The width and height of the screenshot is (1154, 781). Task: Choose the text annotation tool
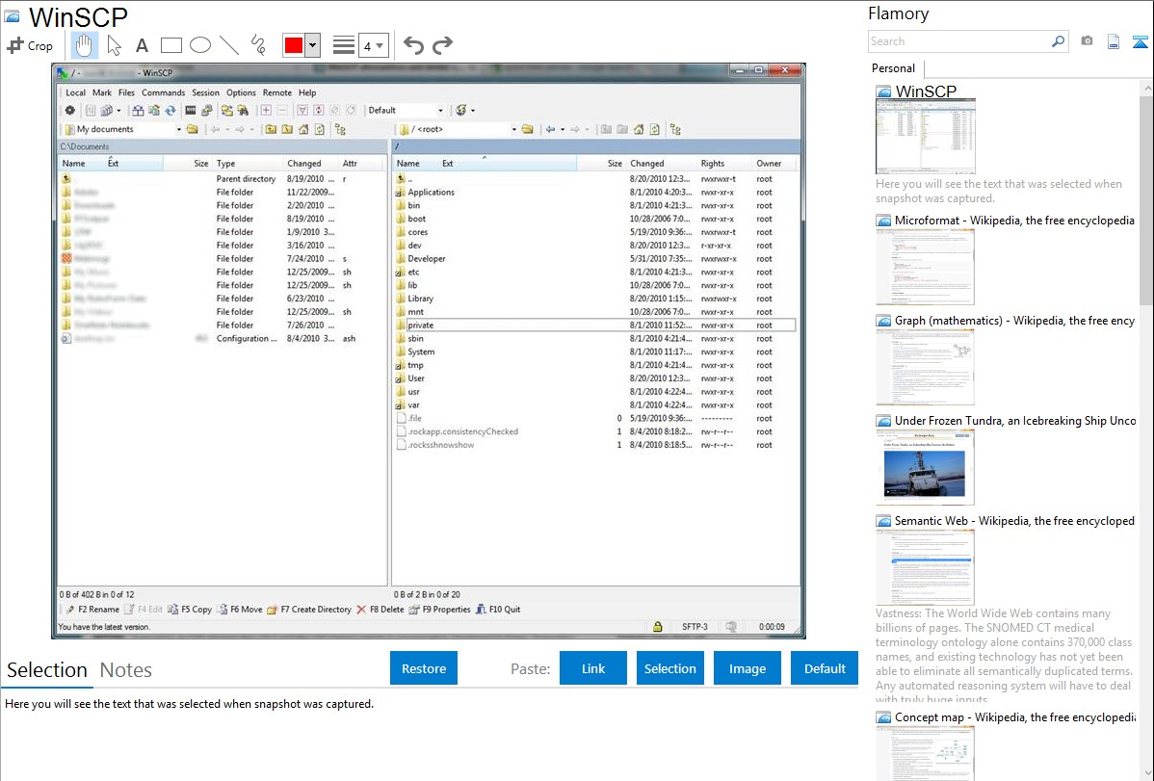click(x=142, y=45)
